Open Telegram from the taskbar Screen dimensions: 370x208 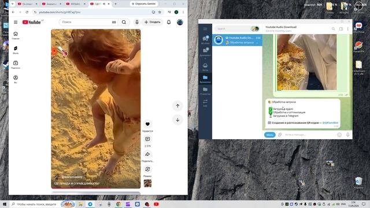[x=90, y=204]
